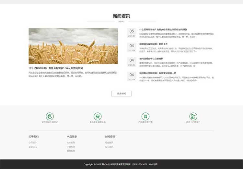Open the 更多新闻 button
The height and width of the screenshot is (169, 243).
[121, 94]
